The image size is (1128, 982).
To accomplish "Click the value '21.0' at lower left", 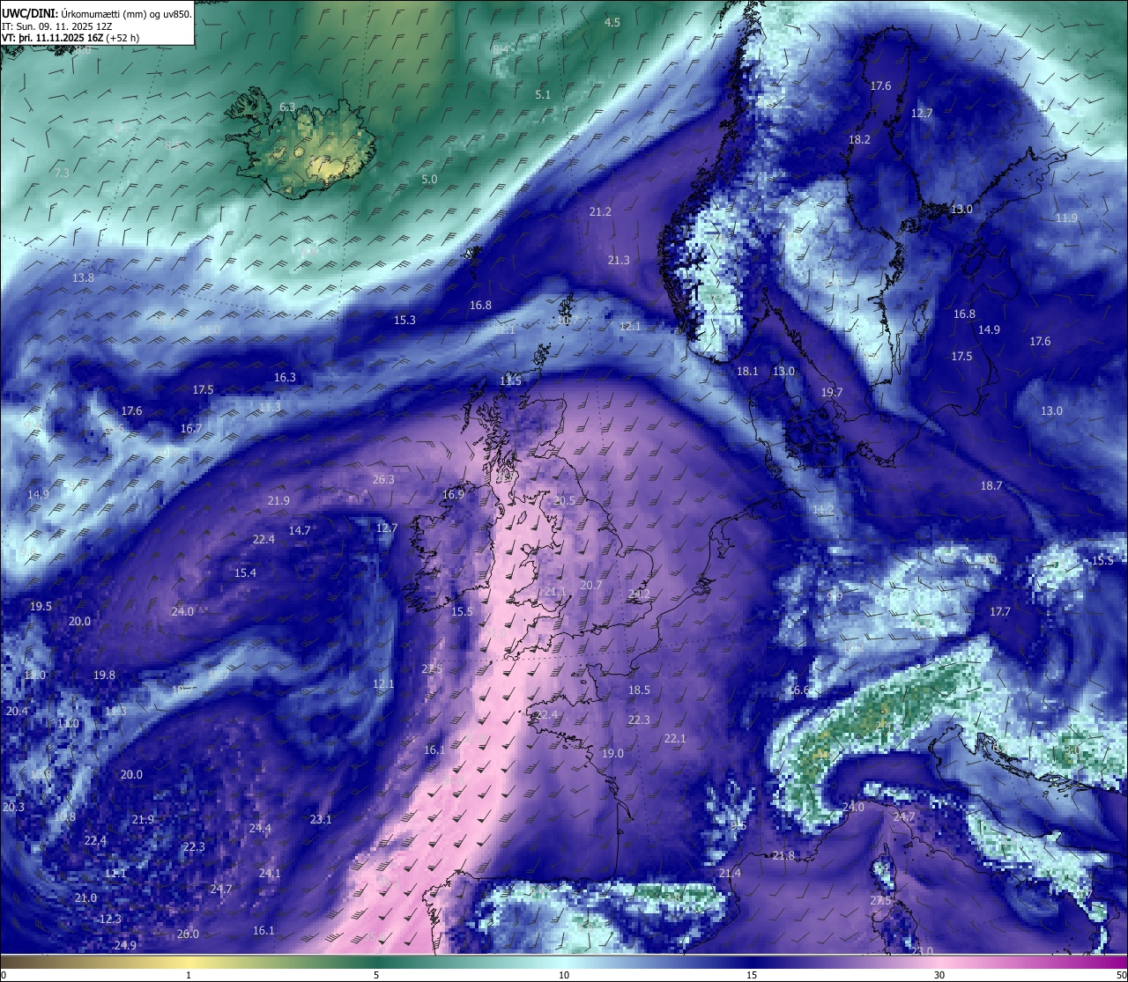I will 85,897.
